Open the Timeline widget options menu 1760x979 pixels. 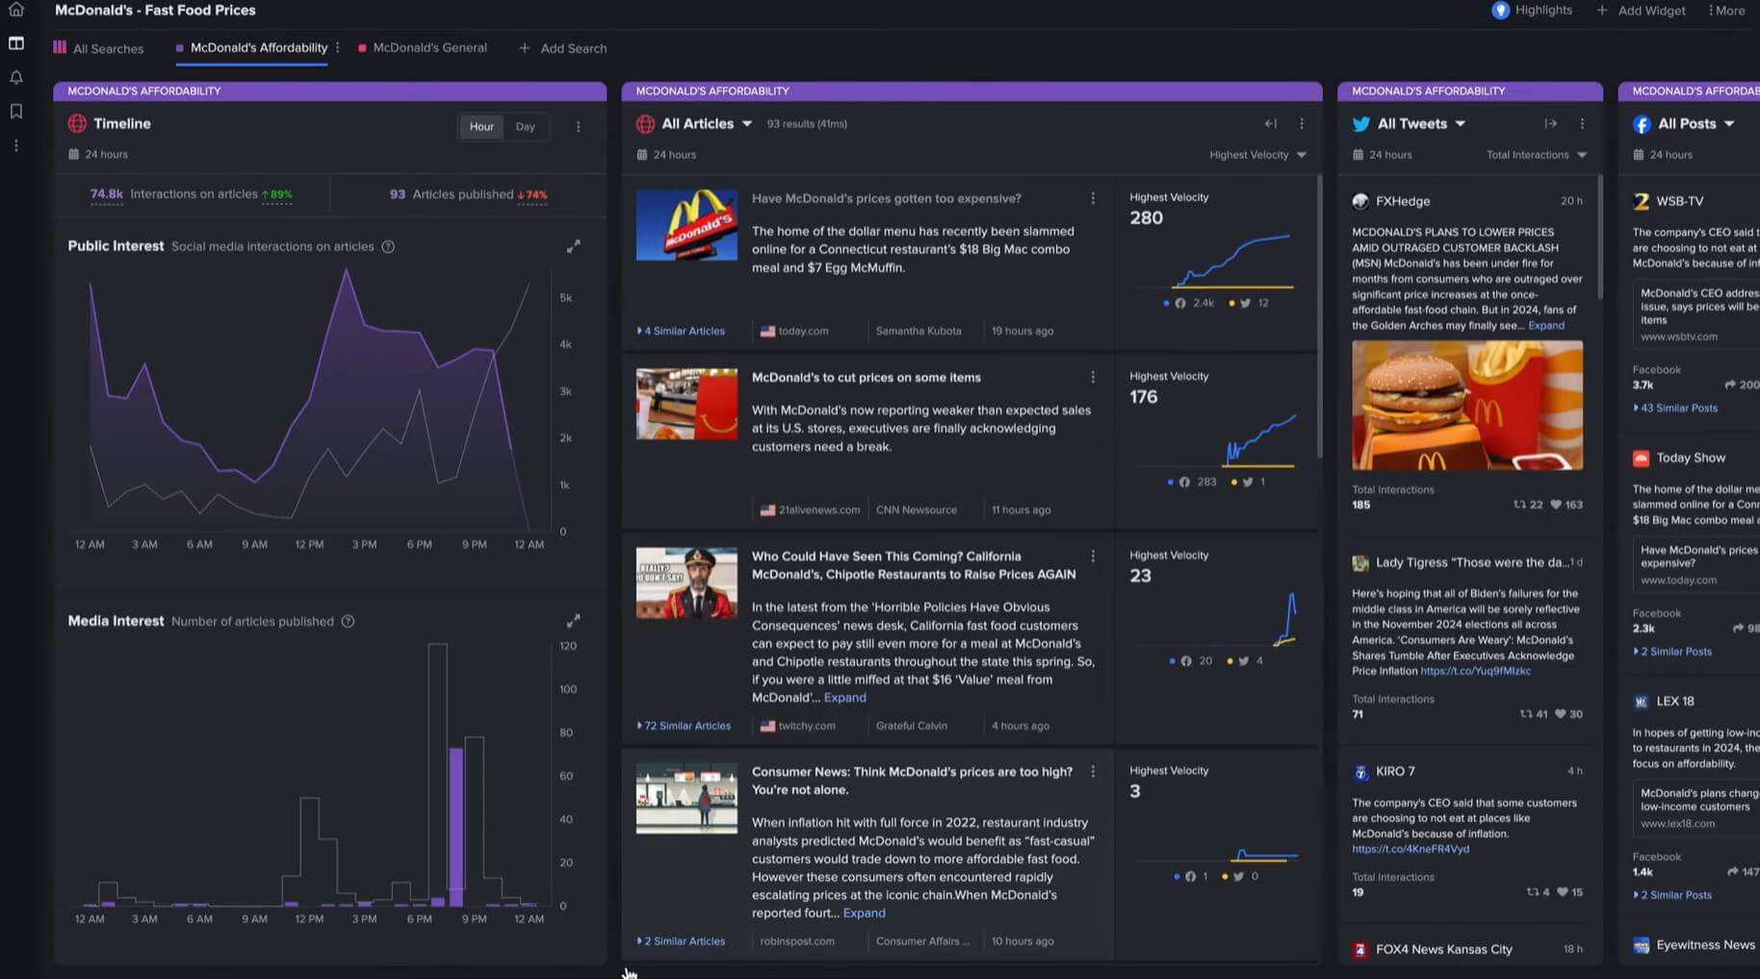click(579, 127)
